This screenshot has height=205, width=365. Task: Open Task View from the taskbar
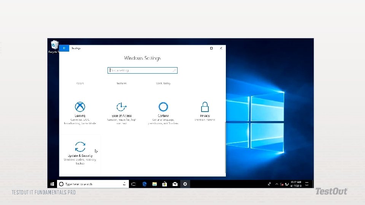pos(133,184)
